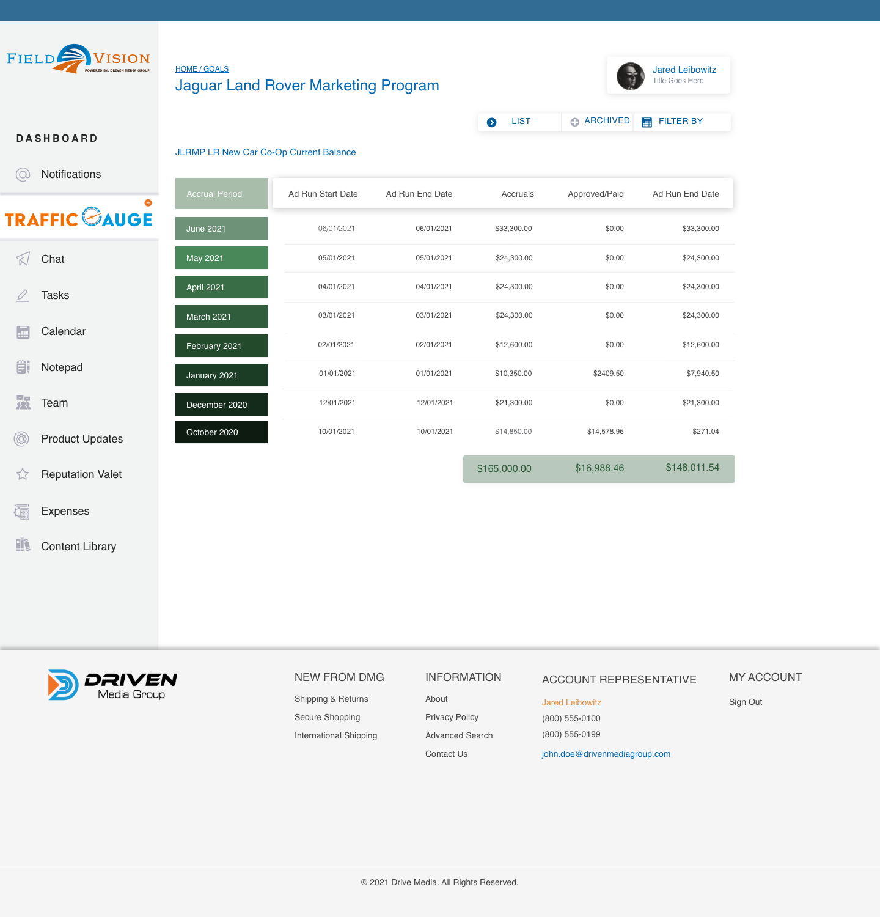The width and height of the screenshot is (880, 917).
Task: Click the orange plus badge on TrafficGauge
Action: tap(148, 203)
